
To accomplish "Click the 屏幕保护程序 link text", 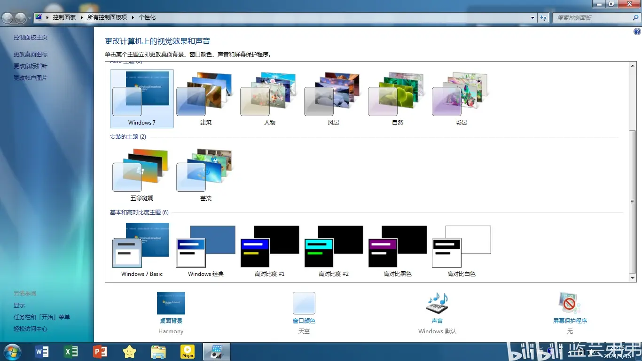I will [x=570, y=321].
